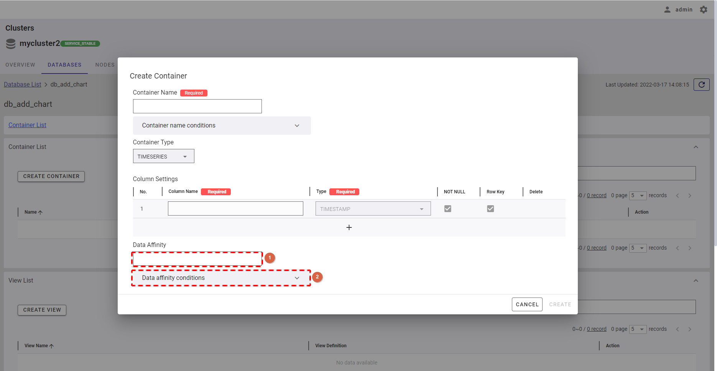Open the Database List breadcrumb link
This screenshot has width=717, height=371.
pyautogui.click(x=22, y=84)
